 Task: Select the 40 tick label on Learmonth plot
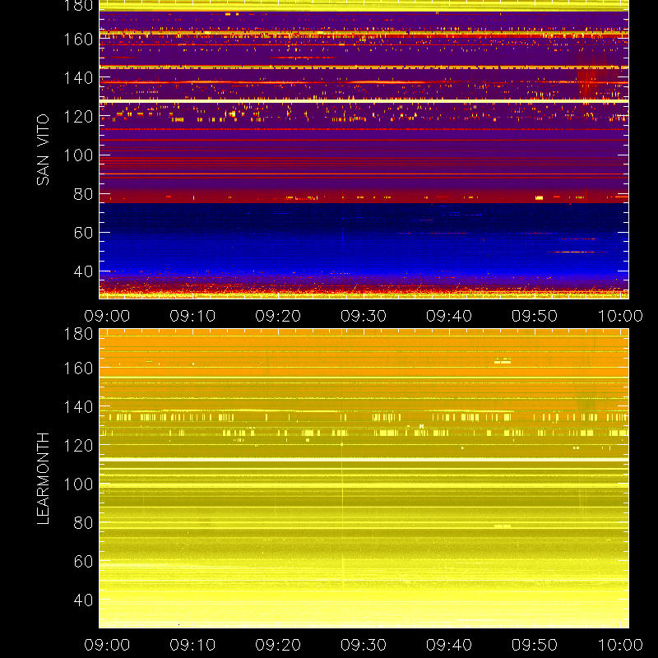[x=84, y=600]
